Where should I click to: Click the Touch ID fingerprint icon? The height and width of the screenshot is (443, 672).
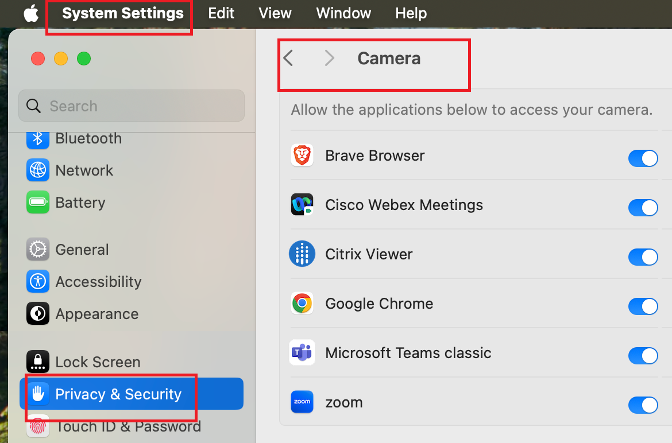pos(38,426)
